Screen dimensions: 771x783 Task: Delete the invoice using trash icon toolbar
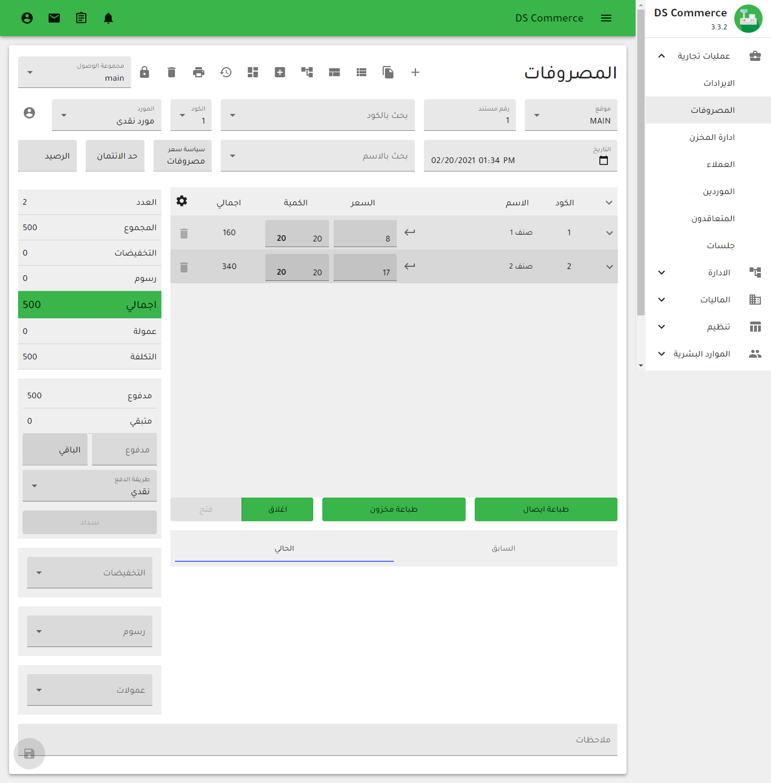pyautogui.click(x=172, y=72)
